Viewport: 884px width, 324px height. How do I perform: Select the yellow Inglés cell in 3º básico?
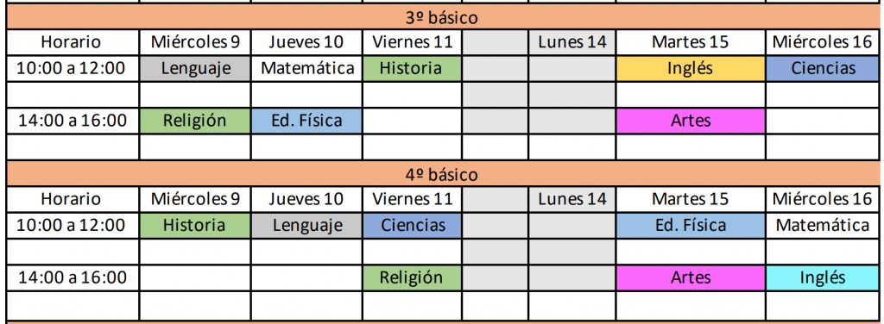coord(690,69)
